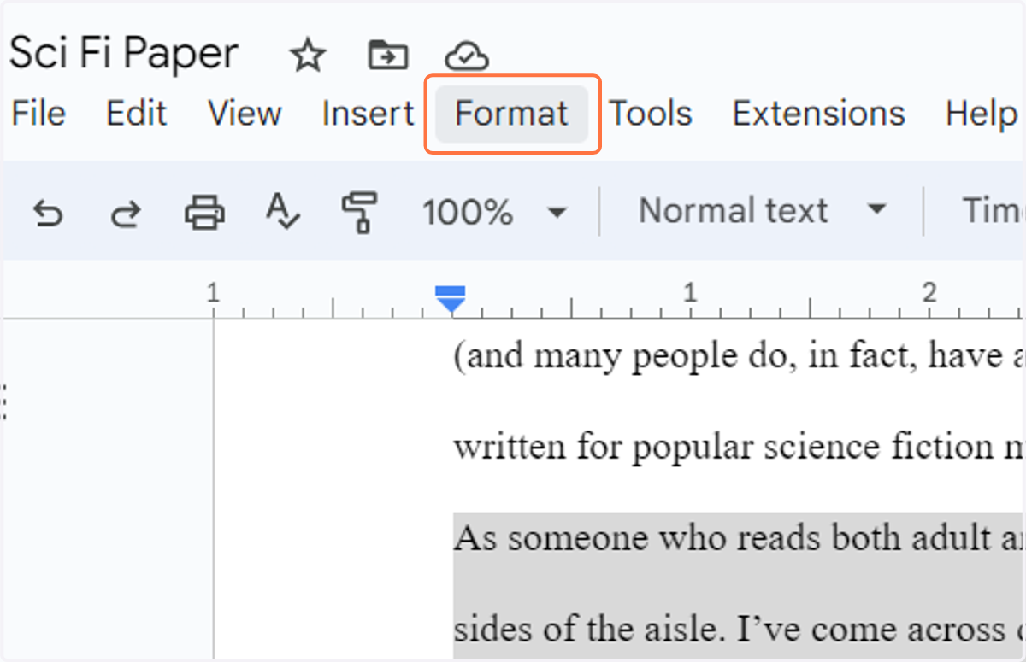
Task: Check the cloud document status icon
Action: pyautogui.click(x=467, y=56)
